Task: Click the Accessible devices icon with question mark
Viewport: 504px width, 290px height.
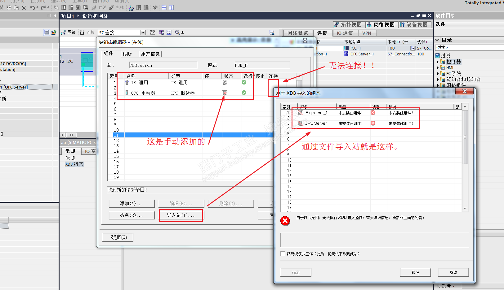Action: point(131,8)
